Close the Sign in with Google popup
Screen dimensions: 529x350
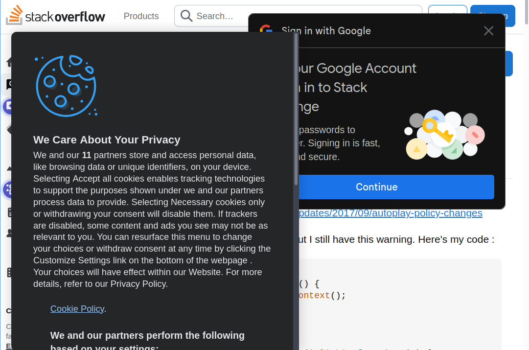click(x=488, y=31)
